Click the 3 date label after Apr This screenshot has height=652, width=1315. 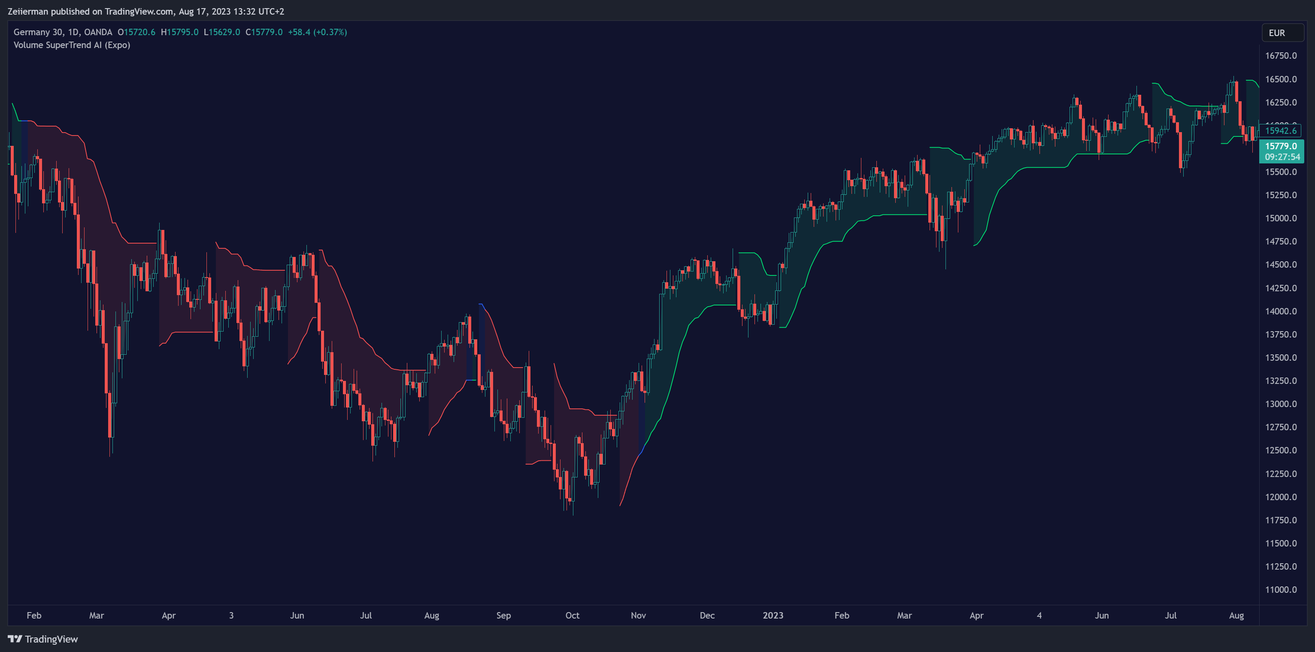pos(231,615)
